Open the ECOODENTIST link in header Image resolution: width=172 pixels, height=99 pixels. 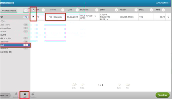tap(162, 3)
